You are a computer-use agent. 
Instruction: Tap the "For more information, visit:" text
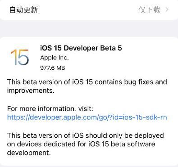pos(50,108)
